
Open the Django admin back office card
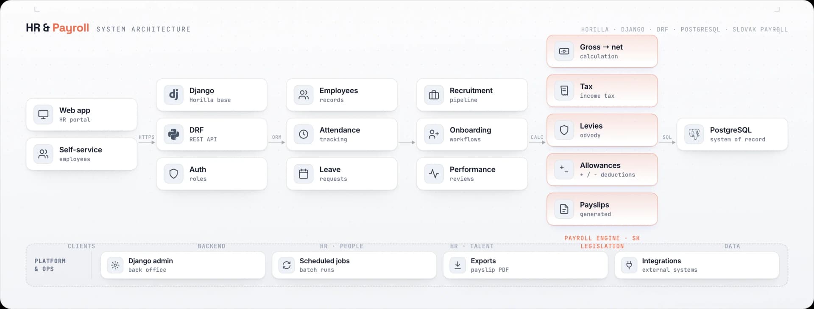point(183,265)
